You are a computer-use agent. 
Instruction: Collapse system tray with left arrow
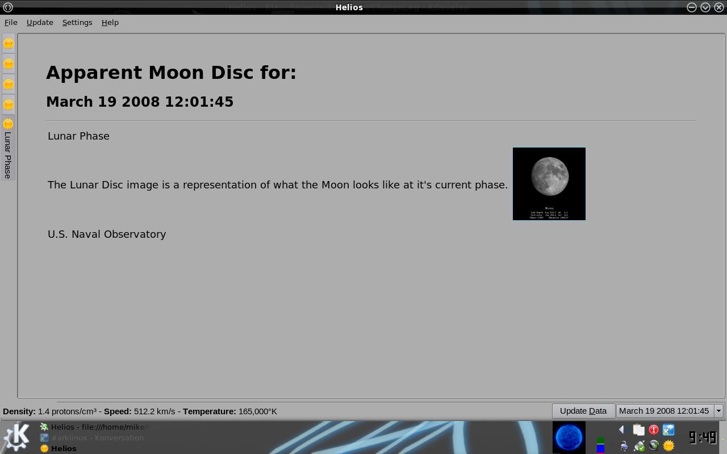pyautogui.click(x=622, y=430)
